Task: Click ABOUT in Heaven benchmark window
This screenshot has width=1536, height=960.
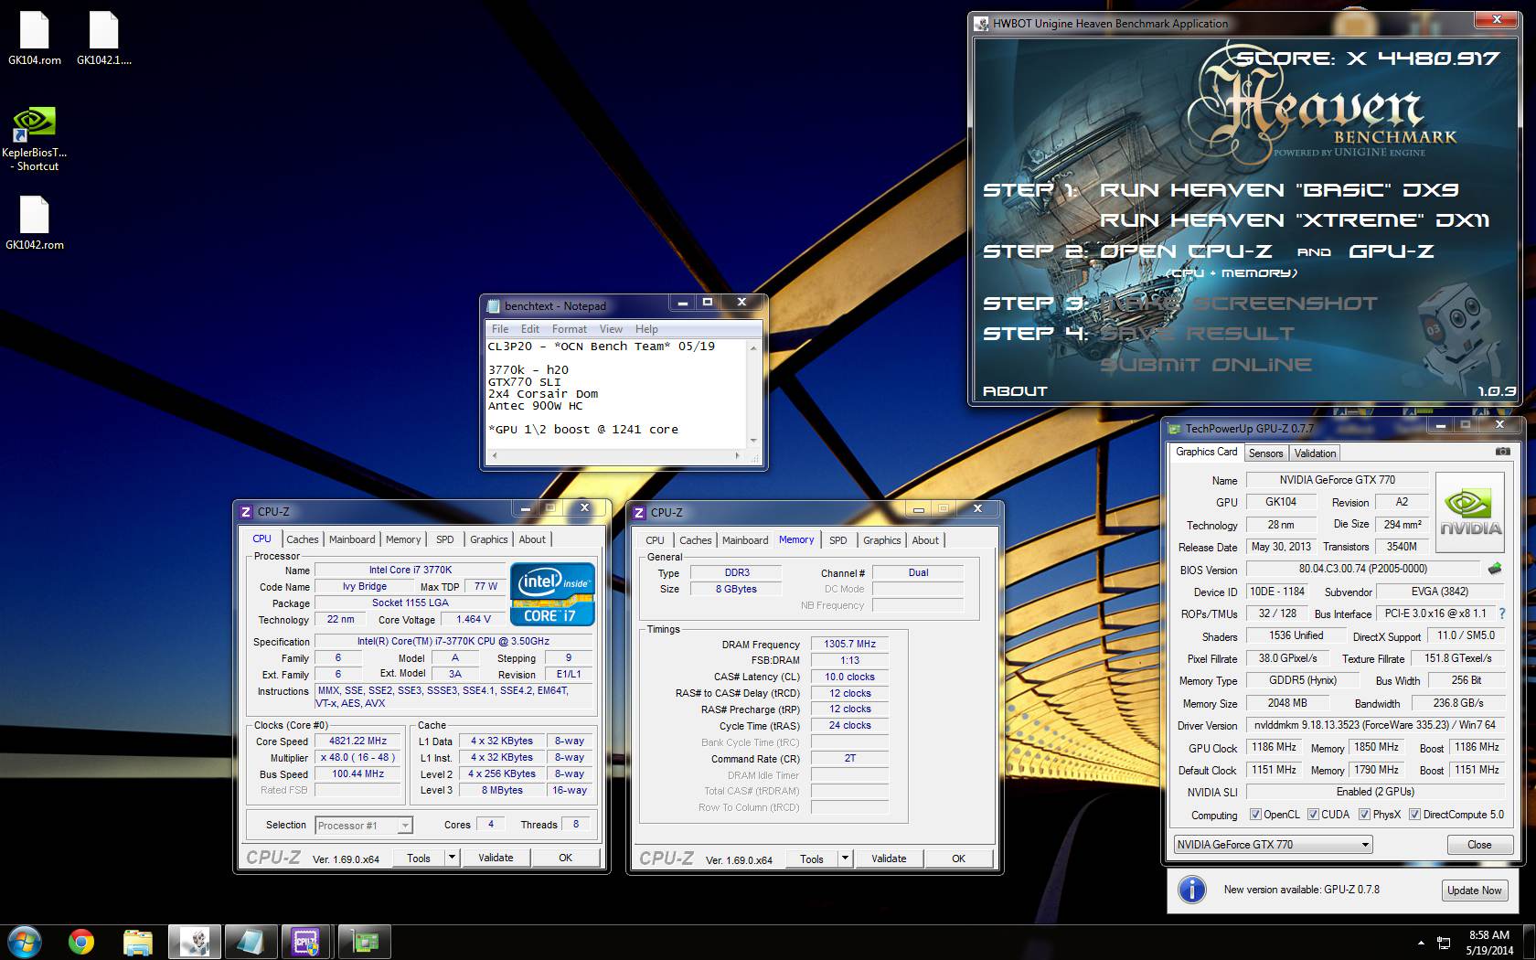Action: [1015, 391]
